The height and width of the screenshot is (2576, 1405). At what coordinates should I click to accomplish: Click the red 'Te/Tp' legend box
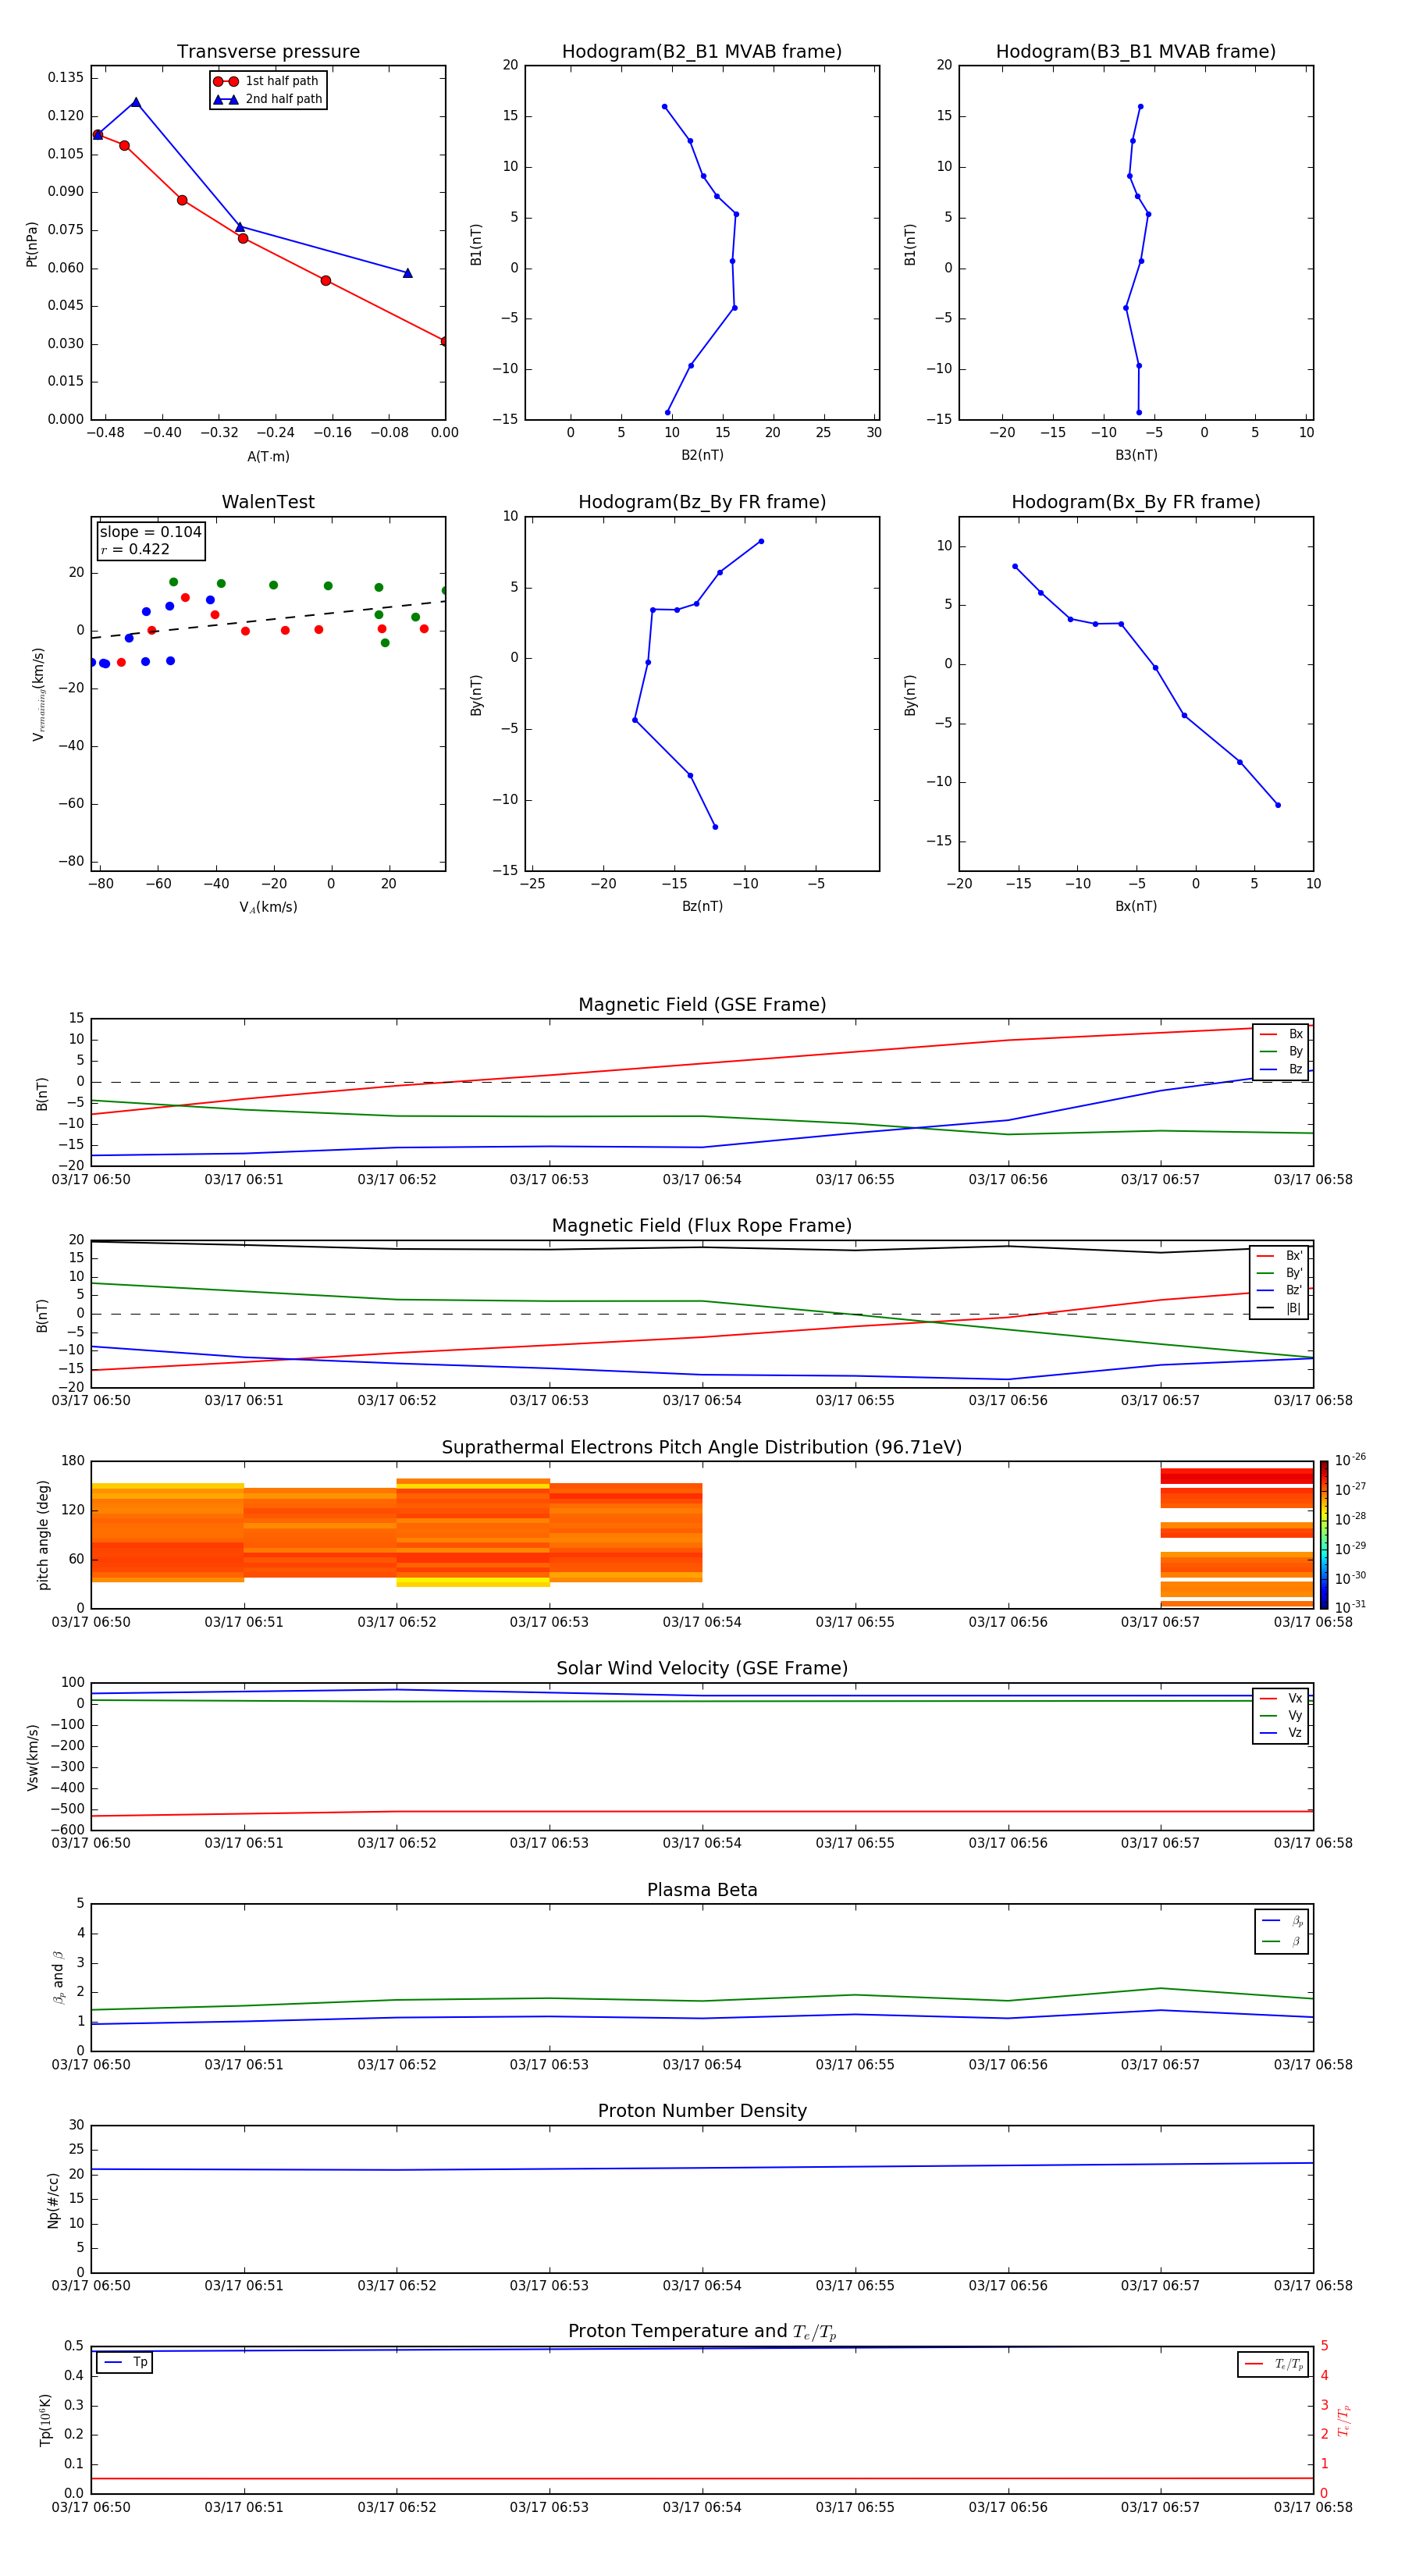1272,2364
